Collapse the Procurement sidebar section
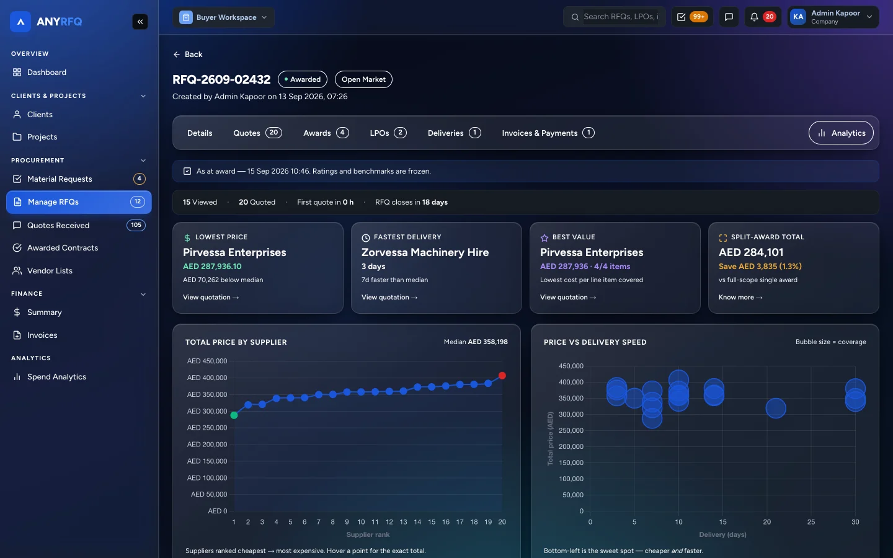893x558 pixels. point(143,161)
